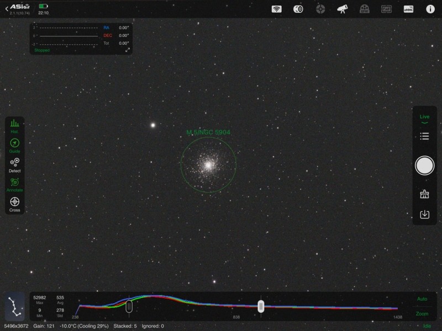Open the telescope mount settings
Viewport: 442px width, 331px height.
click(343, 9)
